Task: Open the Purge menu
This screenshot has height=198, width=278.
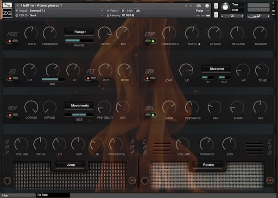Action: pyautogui.click(x=202, y=11)
